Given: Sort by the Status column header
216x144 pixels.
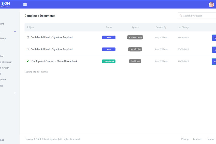Looking at the screenshot, I should click(x=109, y=27).
